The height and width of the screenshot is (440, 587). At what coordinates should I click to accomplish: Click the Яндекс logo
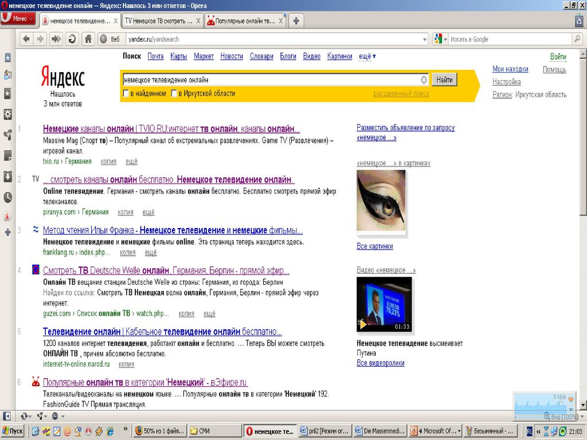63,77
